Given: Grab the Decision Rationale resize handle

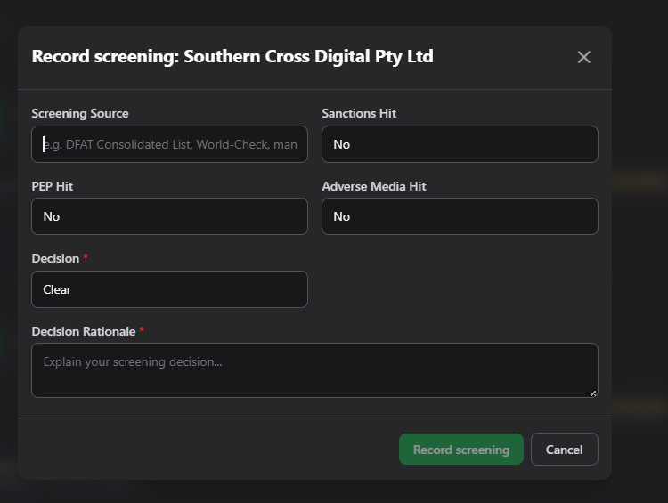Looking at the screenshot, I should (593, 393).
